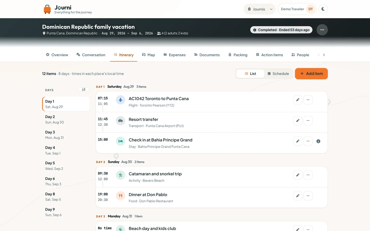Screen dimensions: 370x231
Task: Edit Check in at Bahia Principe Grand
Action: click(x=298, y=141)
